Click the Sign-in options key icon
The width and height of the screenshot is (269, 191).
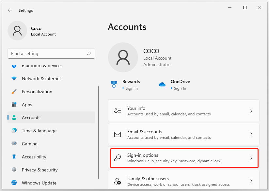[x=117, y=158]
